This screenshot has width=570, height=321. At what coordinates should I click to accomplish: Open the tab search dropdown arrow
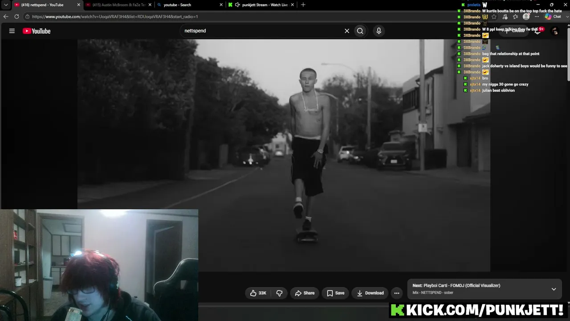click(6, 5)
